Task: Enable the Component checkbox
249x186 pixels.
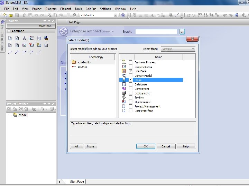Action: pyautogui.click(x=130, y=89)
